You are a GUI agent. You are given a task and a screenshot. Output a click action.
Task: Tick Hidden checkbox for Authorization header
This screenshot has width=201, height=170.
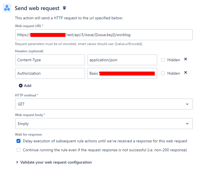click(x=163, y=73)
